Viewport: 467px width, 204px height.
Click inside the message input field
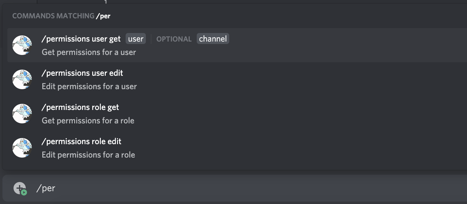pyautogui.click(x=215, y=188)
